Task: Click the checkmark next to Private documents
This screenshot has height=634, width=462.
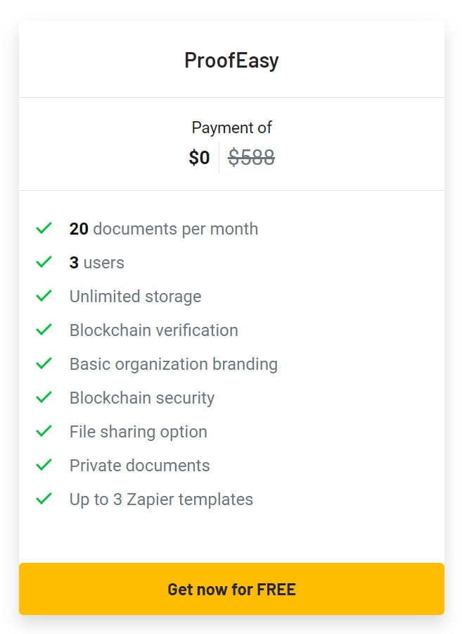Action: click(44, 465)
